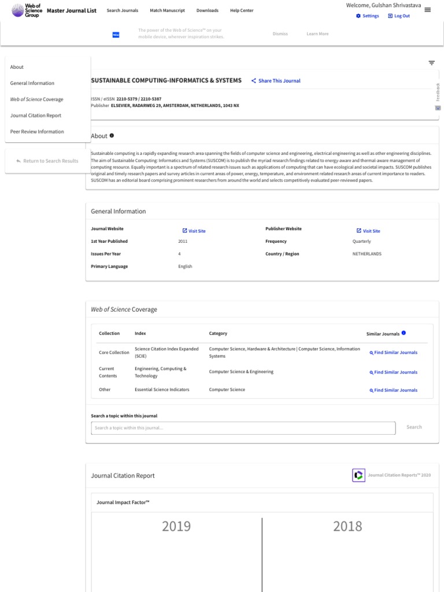This screenshot has width=444, height=592.
Task: Open the Feedback side tab
Action: pos(438,95)
